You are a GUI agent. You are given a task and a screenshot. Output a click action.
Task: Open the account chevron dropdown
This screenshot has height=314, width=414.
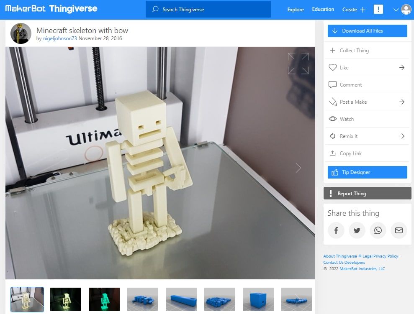coord(395,9)
